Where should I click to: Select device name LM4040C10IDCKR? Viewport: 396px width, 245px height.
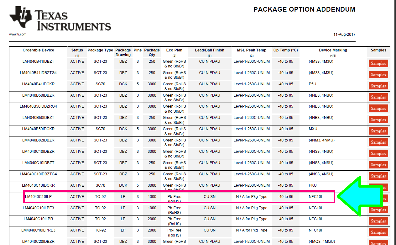coord(38,185)
